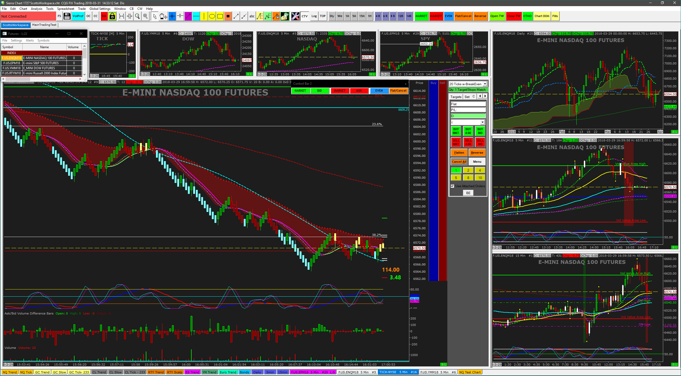
Task: Open the 20 Ticks w-BreakEven dropdown
Action: pyautogui.click(x=485, y=84)
